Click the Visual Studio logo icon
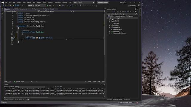This screenshot has width=191, height=107. 3,2
